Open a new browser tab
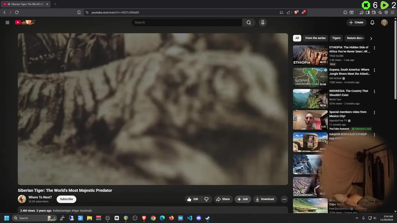This screenshot has height=223, width=397. coord(55,4)
